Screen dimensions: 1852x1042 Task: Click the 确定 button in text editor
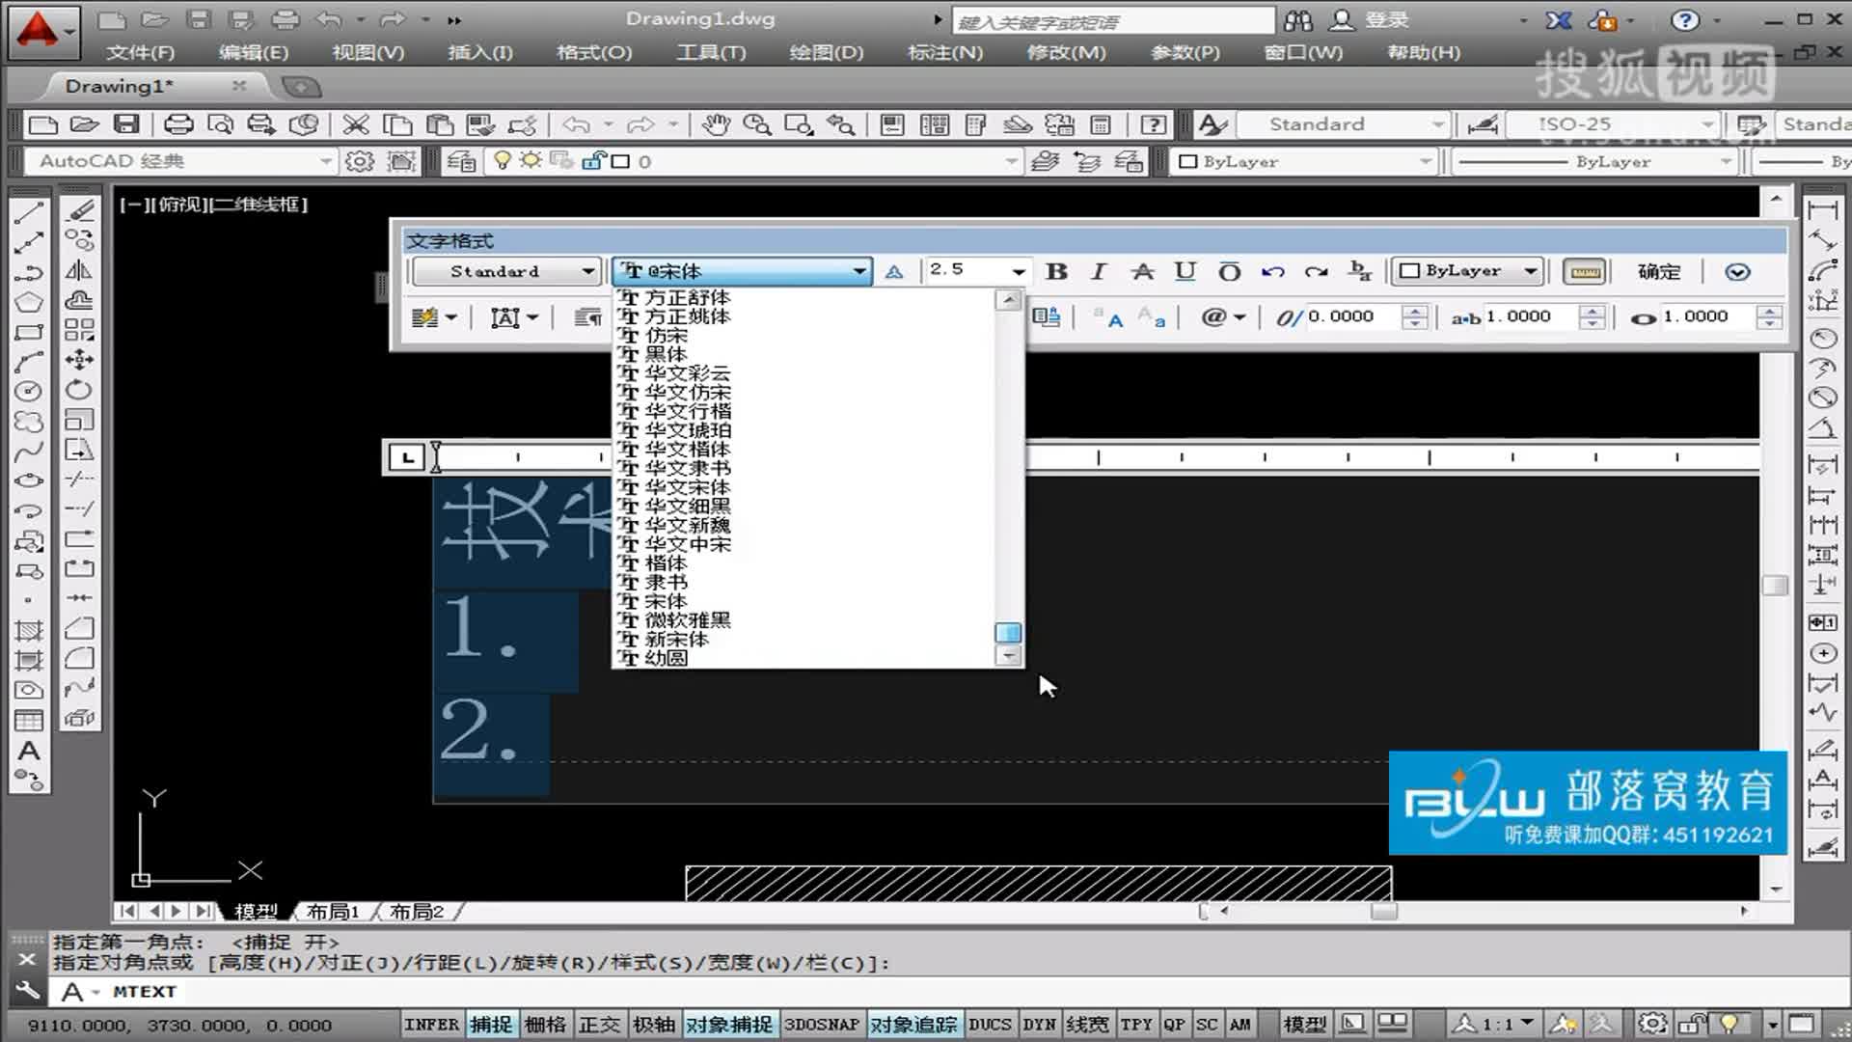click(x=1659, y=271)
